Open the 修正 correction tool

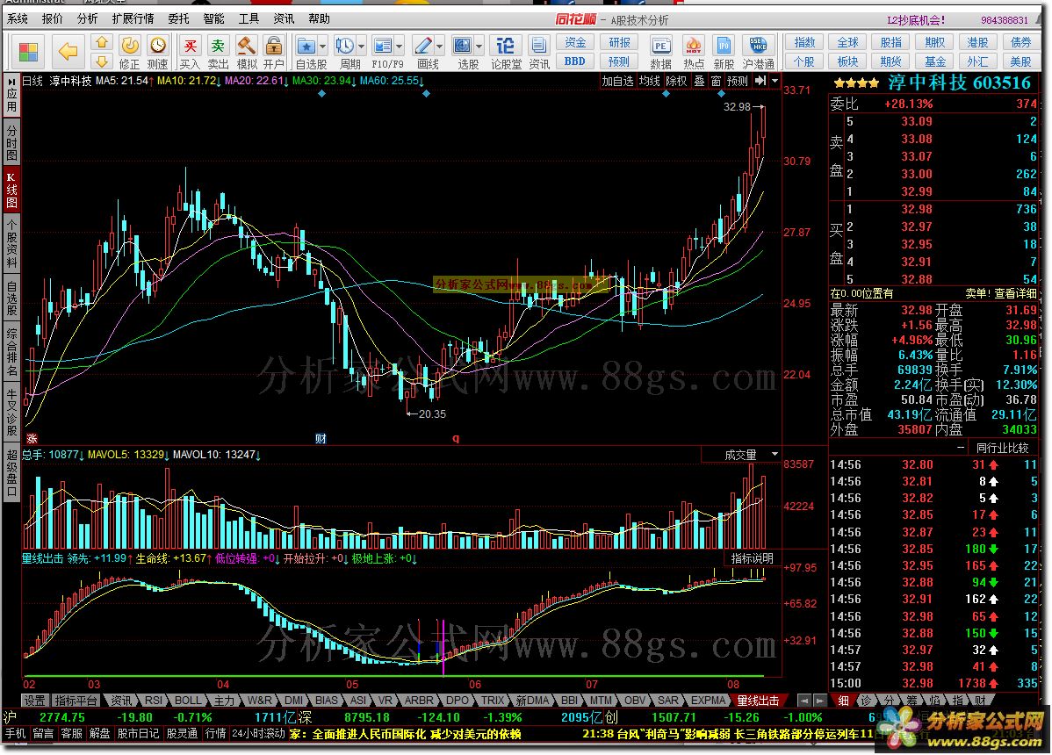(x=129, y=53)
